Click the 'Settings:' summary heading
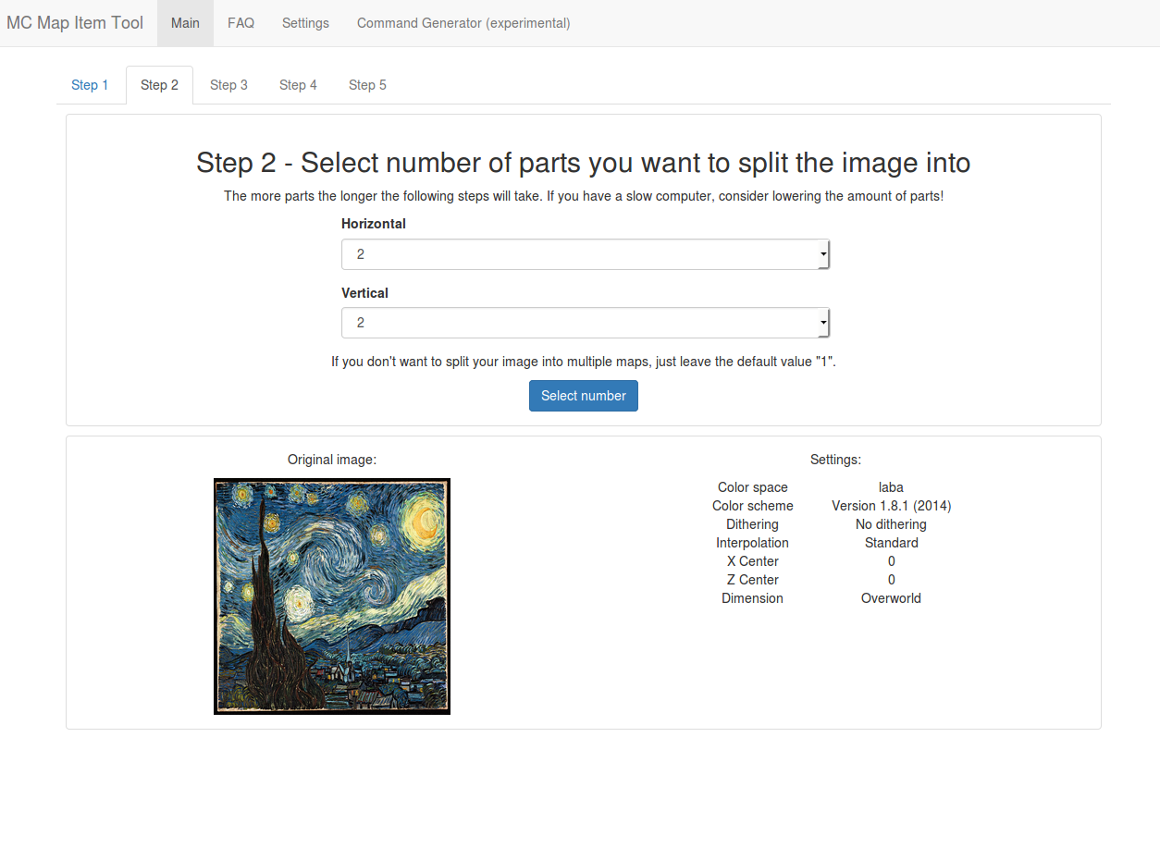Viewport: 1160px width, 848px height. (x=835, y=460)
